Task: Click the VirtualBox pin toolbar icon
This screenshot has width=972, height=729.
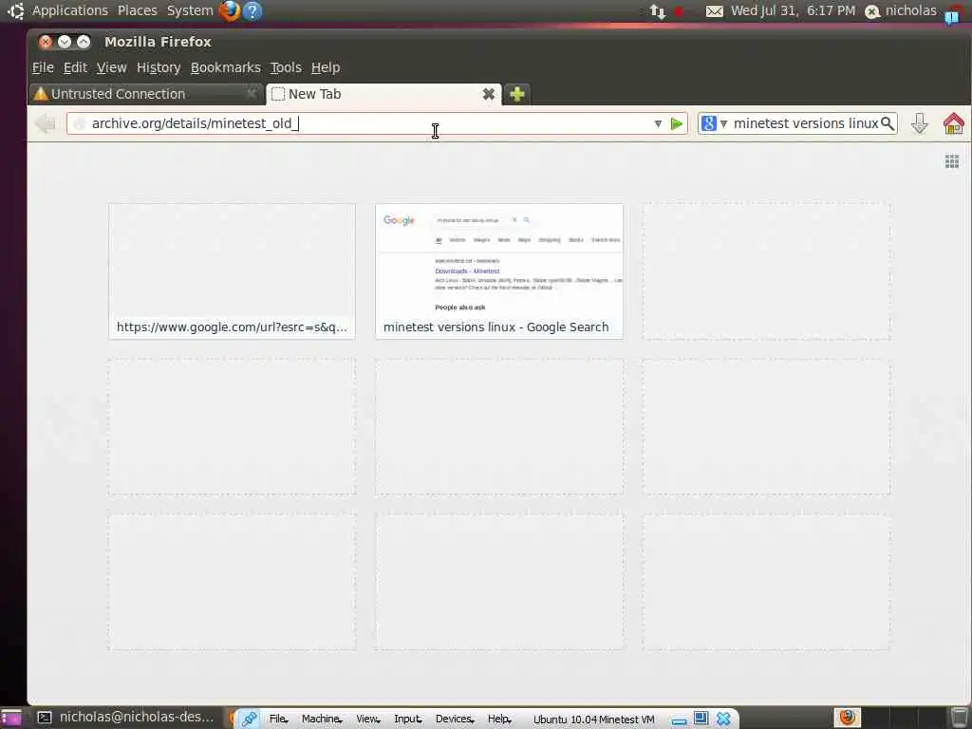Action: coord(250,720)
